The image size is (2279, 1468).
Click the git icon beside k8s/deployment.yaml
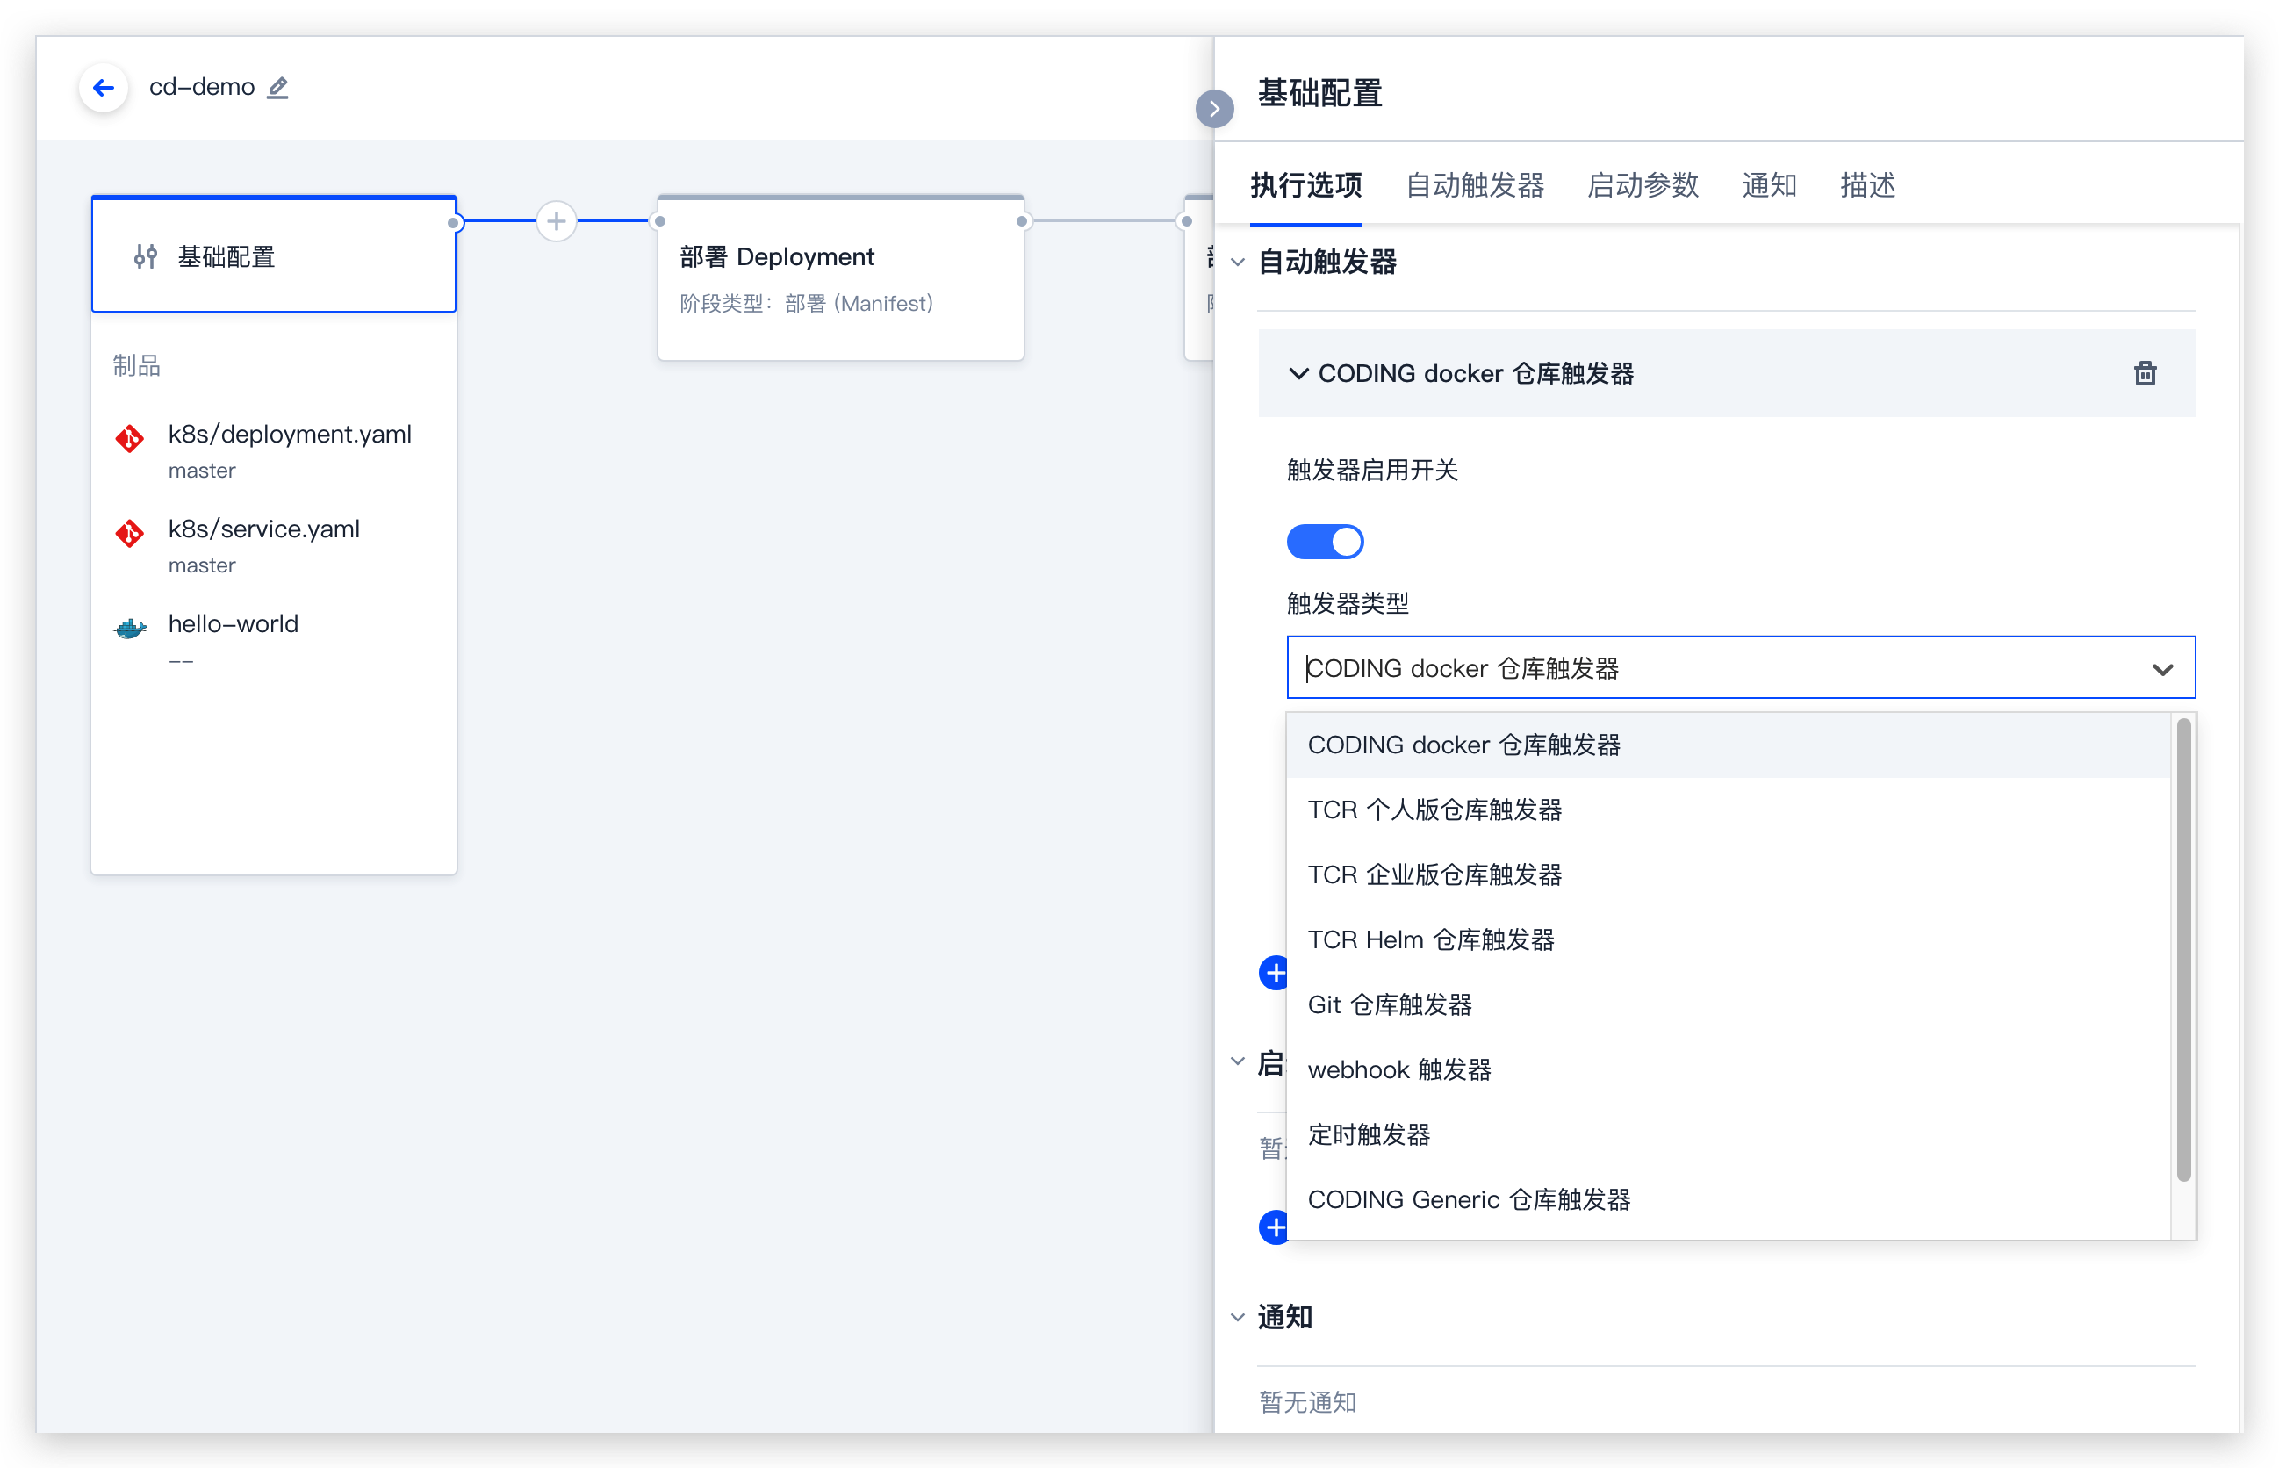(x=131, y=438)
